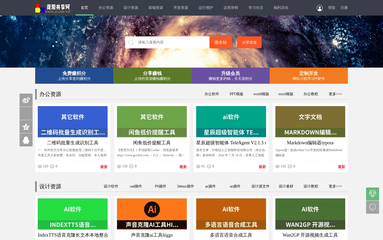Click the QQ penguin icon

[26, 140]
